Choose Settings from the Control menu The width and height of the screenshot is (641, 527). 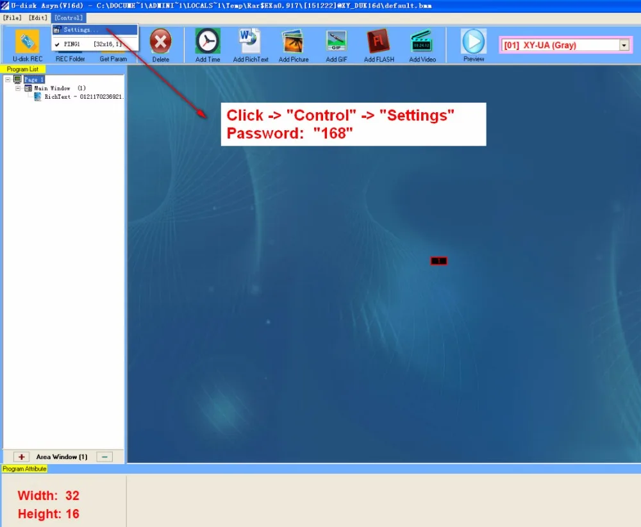(96, 30)
